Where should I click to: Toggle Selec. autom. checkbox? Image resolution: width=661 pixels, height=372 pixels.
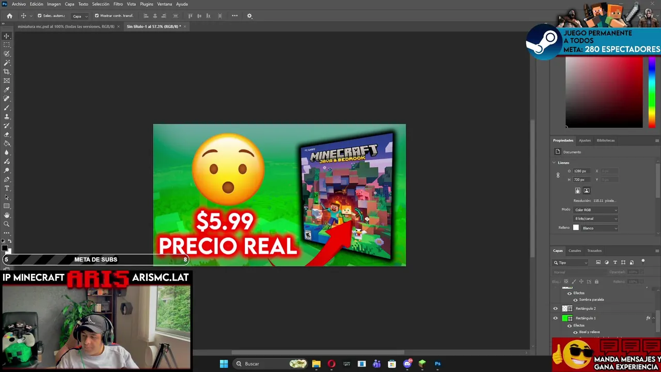point(39,16)
